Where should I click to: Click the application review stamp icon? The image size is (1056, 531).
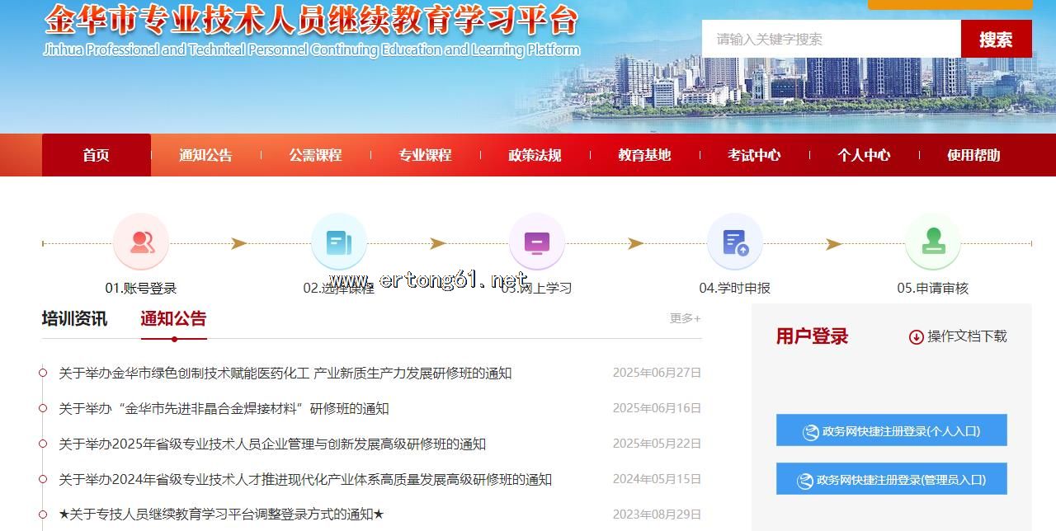pyautogui.click(x=932, y=242)
